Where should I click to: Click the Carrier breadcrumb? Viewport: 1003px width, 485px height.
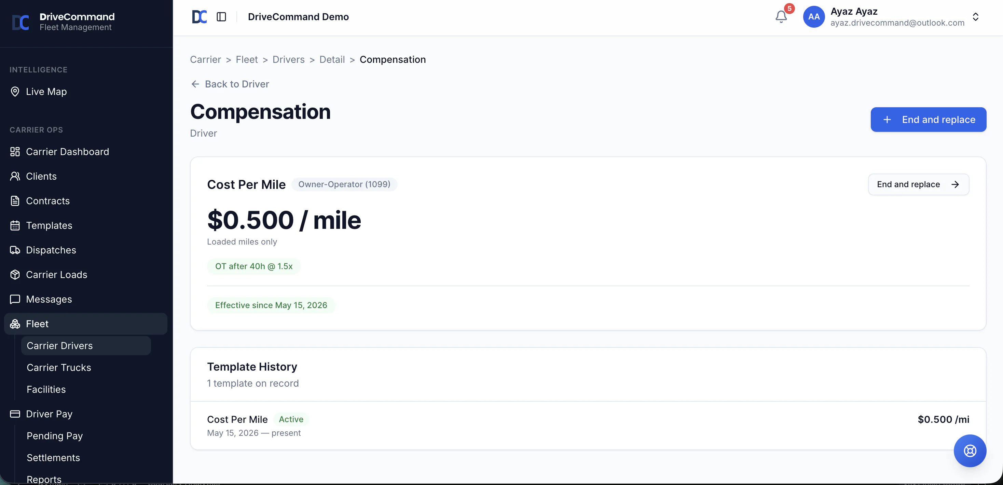[x=205, y=59]
